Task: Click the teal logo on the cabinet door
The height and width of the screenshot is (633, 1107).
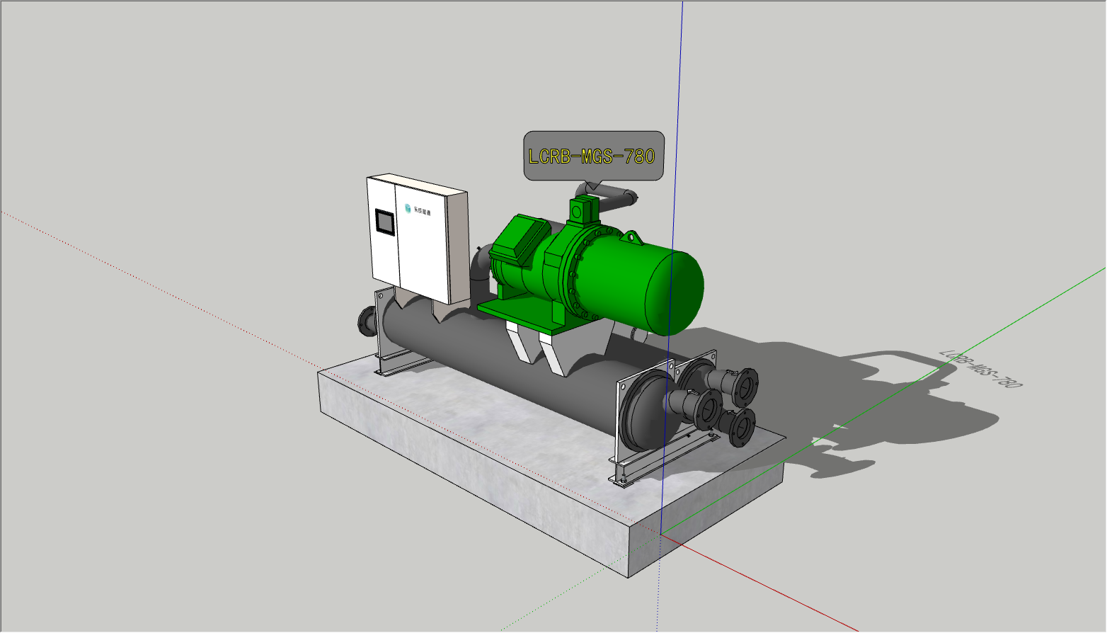Action: [408, 208]
